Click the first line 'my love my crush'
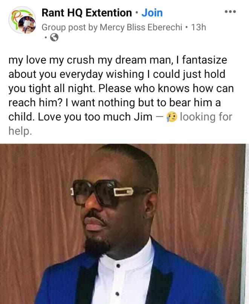This screenshot has width=249, height=304. pos(51,60)
